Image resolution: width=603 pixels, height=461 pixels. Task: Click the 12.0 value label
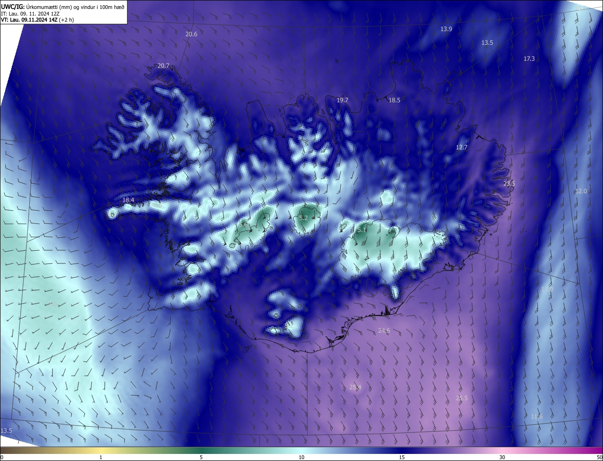tap(581, 191)
